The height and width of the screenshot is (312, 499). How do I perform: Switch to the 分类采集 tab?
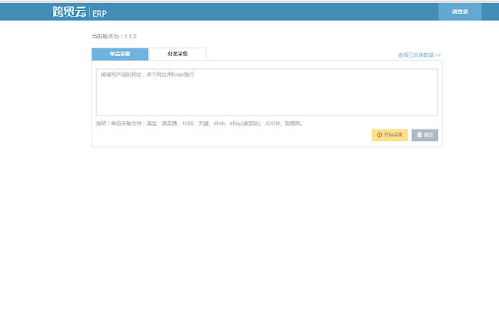tap(178, 54)
